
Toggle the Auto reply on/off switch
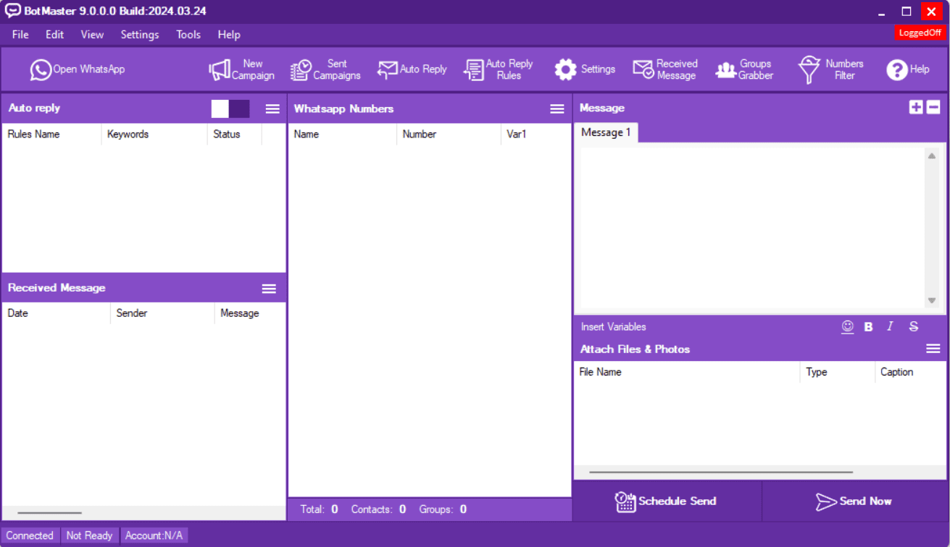click(229, 109)
